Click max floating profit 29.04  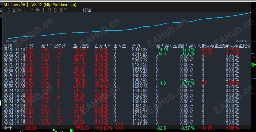(207, 50)
